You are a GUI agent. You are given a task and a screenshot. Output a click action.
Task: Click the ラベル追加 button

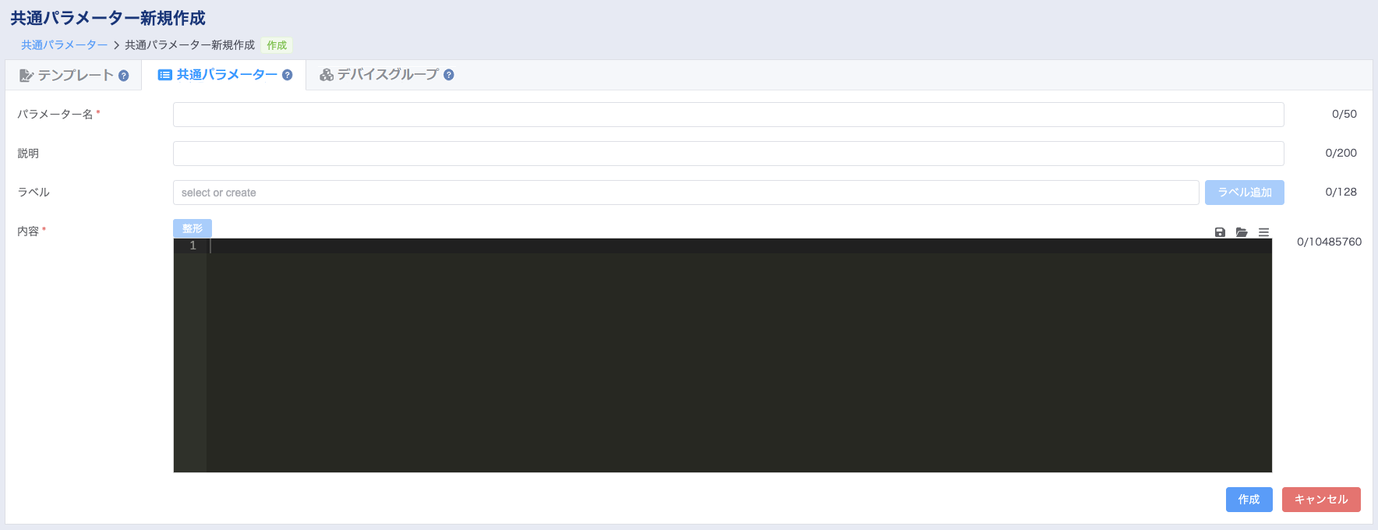click(1244, 193)
